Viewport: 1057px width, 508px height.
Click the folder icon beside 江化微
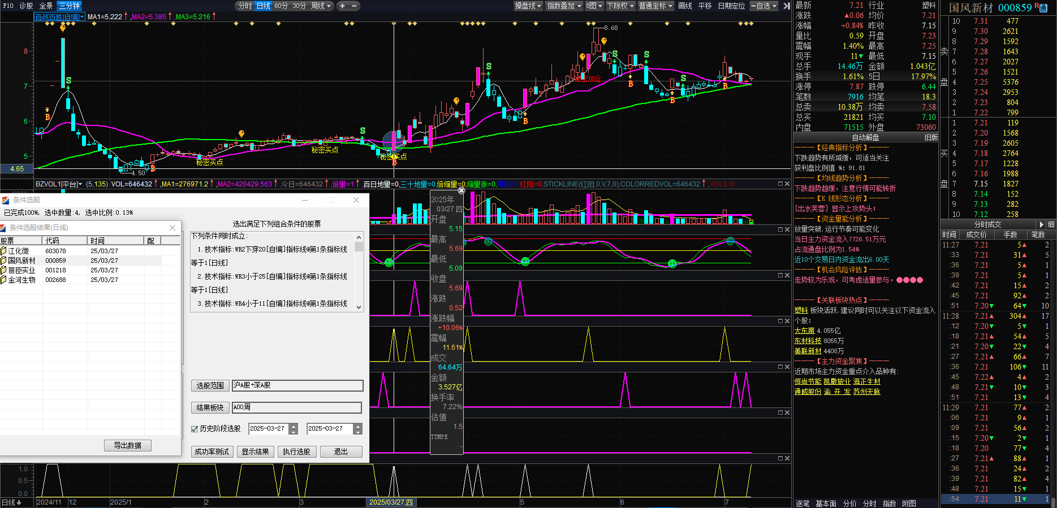tap(3, 251)
